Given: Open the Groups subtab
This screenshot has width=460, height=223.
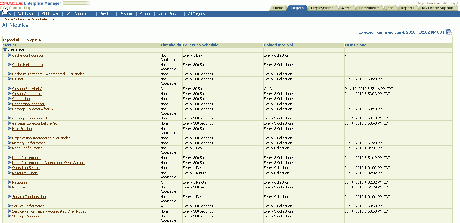Looking at the screenshot, I should pyautogui.click(x=146, y=14).
